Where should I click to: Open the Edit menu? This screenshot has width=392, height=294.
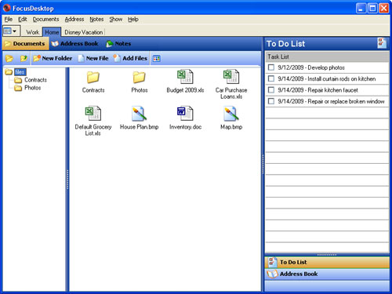pos(23,20)
